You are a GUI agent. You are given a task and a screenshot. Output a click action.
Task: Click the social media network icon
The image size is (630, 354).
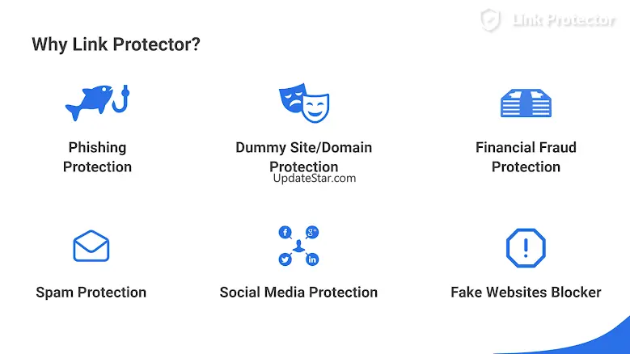298,247
